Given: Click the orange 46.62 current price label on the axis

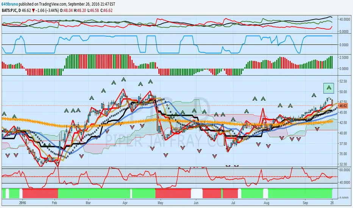Looking at the screenshot, I should pyautogui.click(x=343, y=106).
